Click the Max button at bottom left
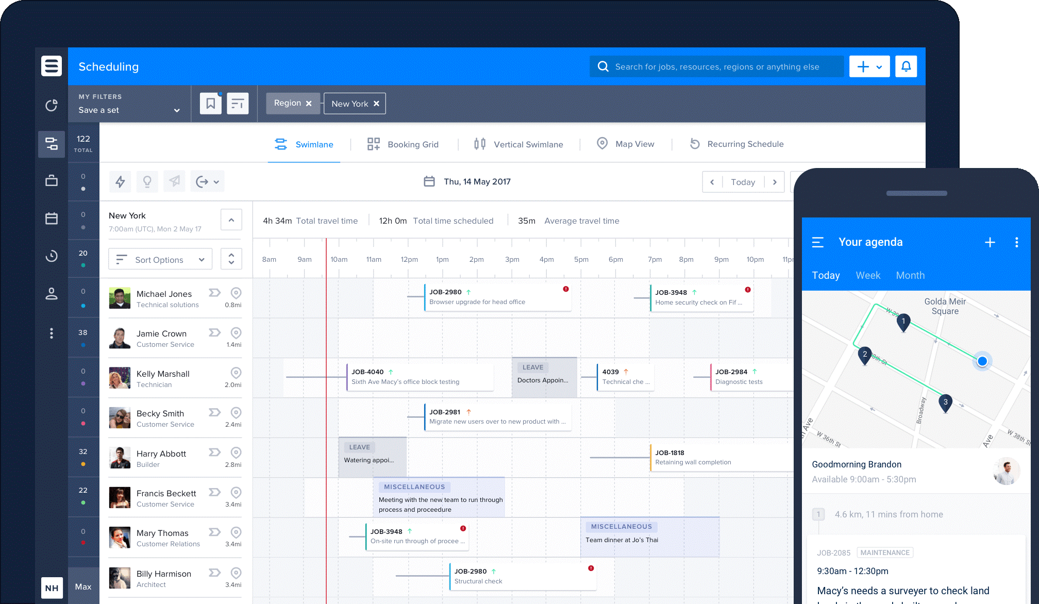 click(83, 586)
